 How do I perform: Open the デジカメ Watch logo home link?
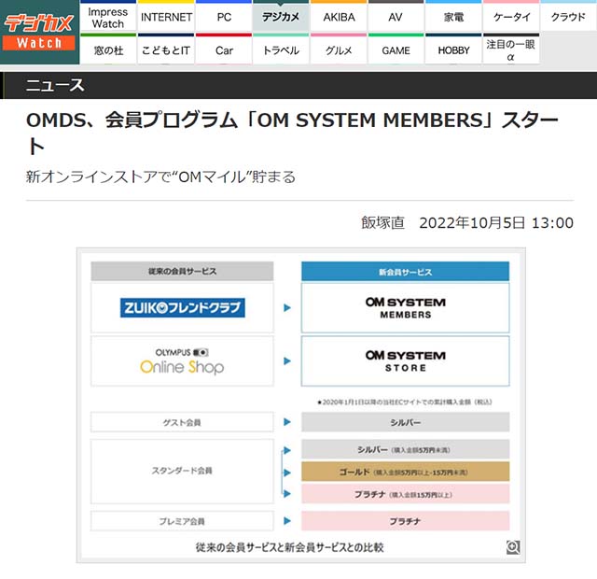39,32
